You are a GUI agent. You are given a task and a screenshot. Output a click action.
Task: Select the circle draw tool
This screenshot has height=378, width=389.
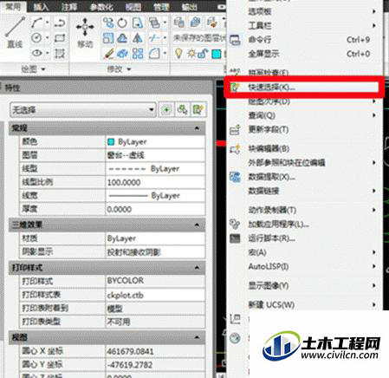tap(36, 38)
